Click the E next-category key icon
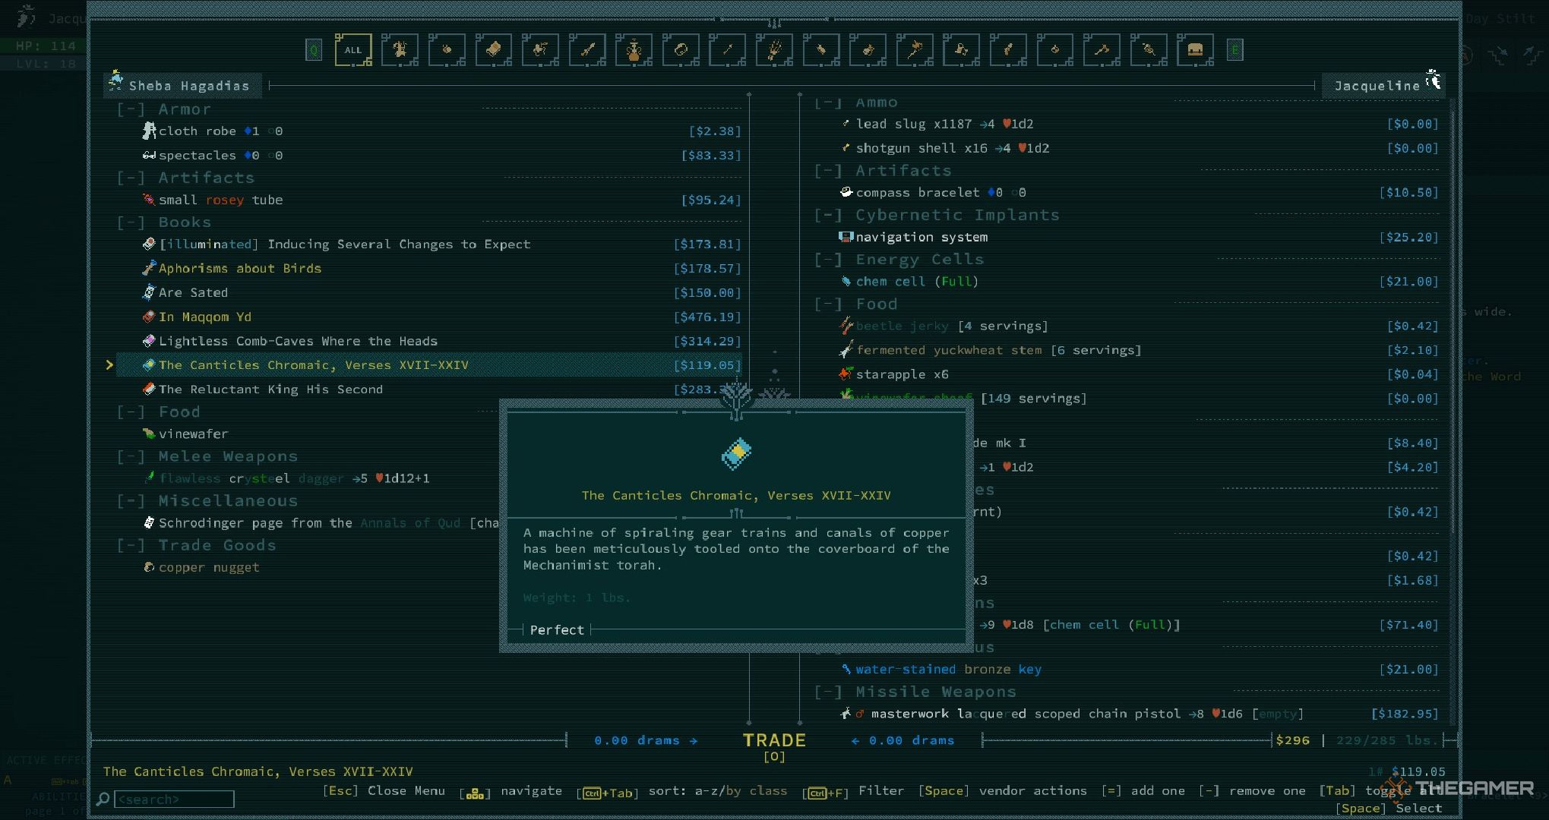The image size is (1549, 820). [x=1235, y=51]
